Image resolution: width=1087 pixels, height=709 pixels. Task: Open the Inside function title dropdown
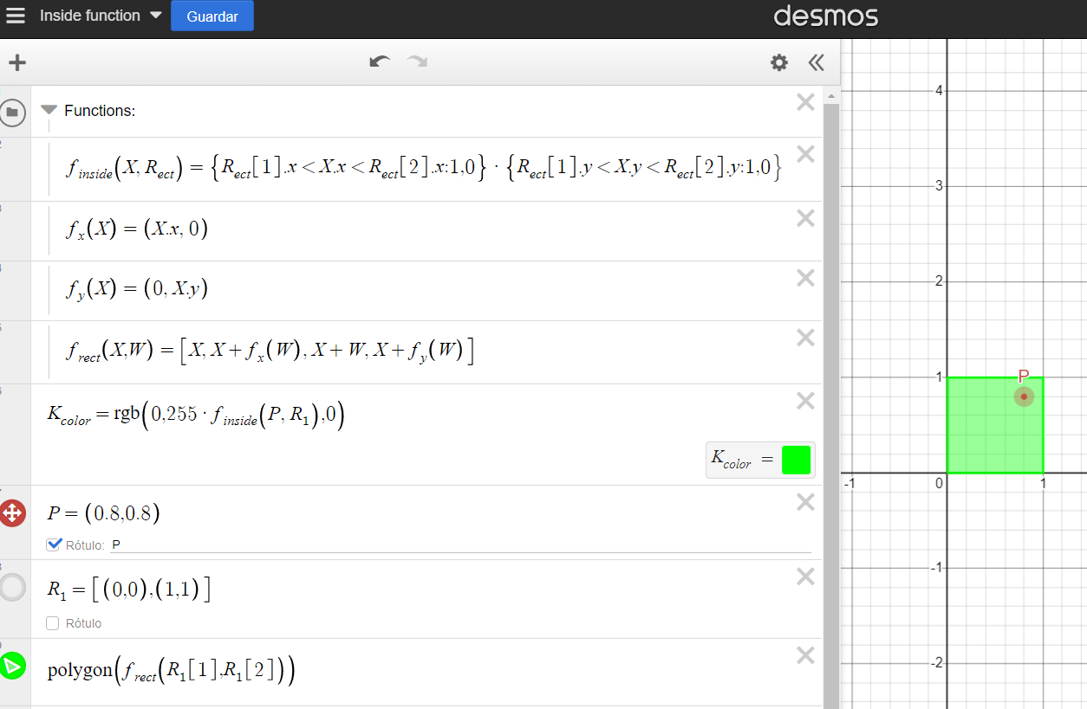point(101,16)
